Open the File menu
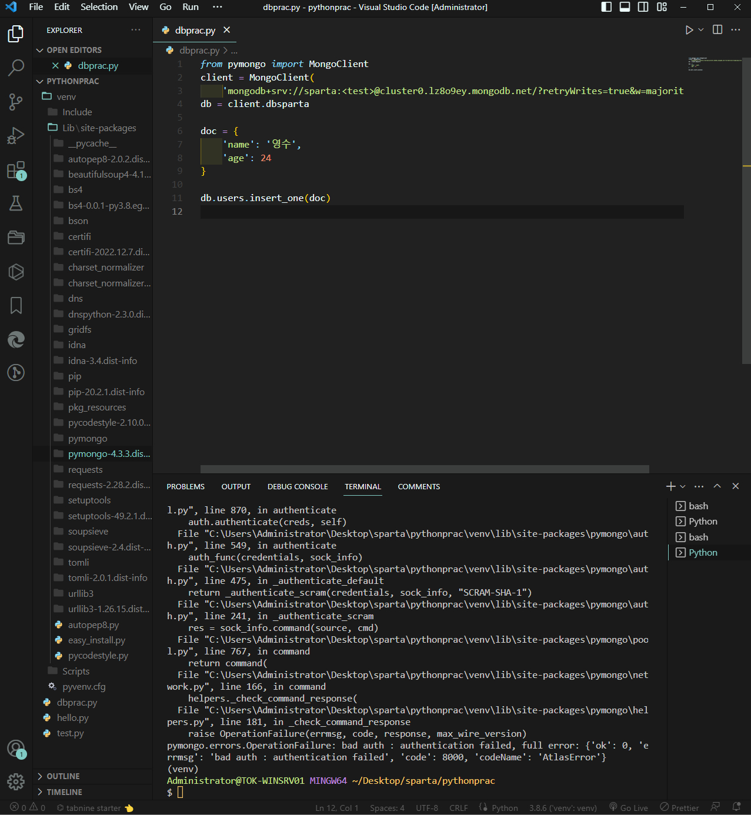Image resolution: width=751 pixels, height=815 pixels. (36, 7)
